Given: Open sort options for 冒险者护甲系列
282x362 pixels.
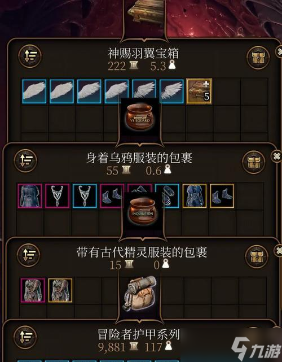Looking at the screenshot, I should (25, 337).
